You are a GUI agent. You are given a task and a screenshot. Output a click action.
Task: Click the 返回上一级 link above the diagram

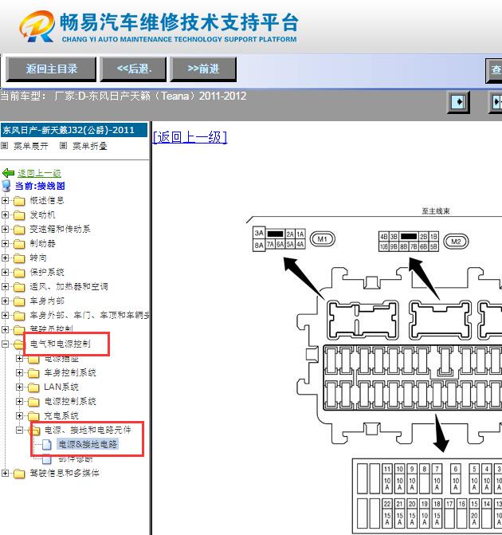tap(190, 137)
